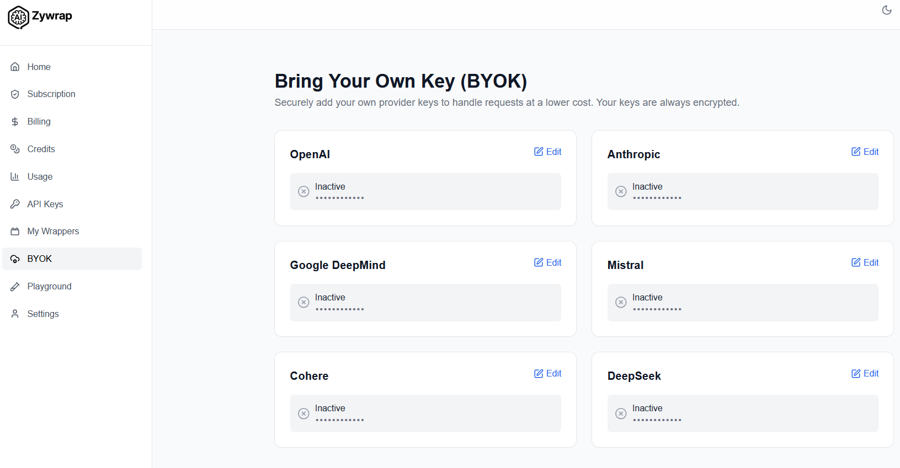Click the Zywrap brand name
This screenshot has width=900, height=468.
tap(52, 16)
